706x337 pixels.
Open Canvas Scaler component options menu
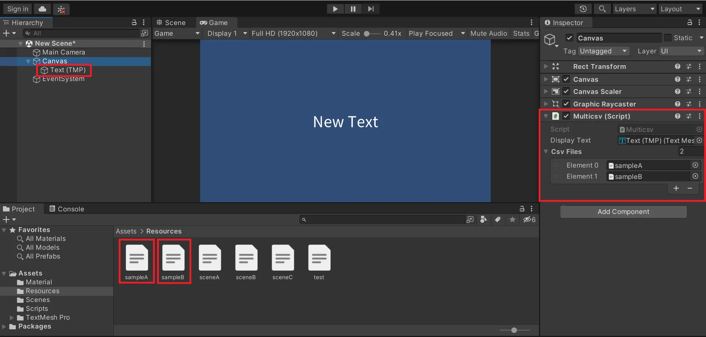699,91
